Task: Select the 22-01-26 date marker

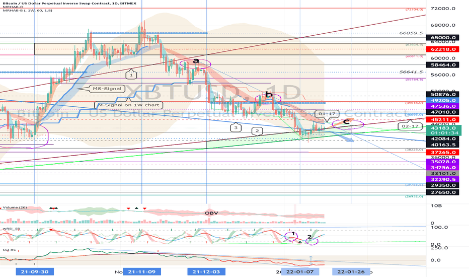Action: tap(351, 271)
